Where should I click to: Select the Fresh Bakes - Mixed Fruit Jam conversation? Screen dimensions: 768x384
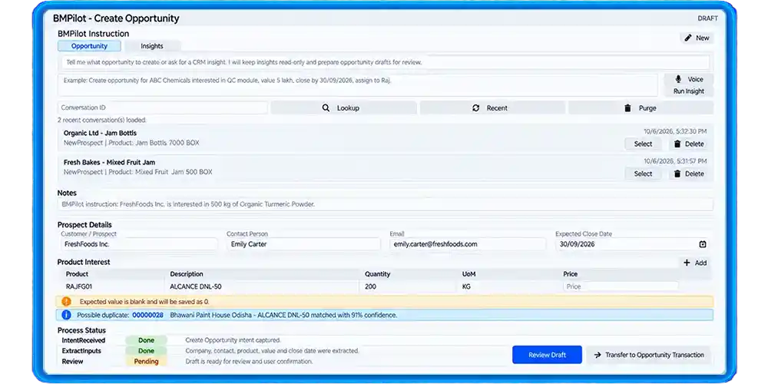[643, 174]
